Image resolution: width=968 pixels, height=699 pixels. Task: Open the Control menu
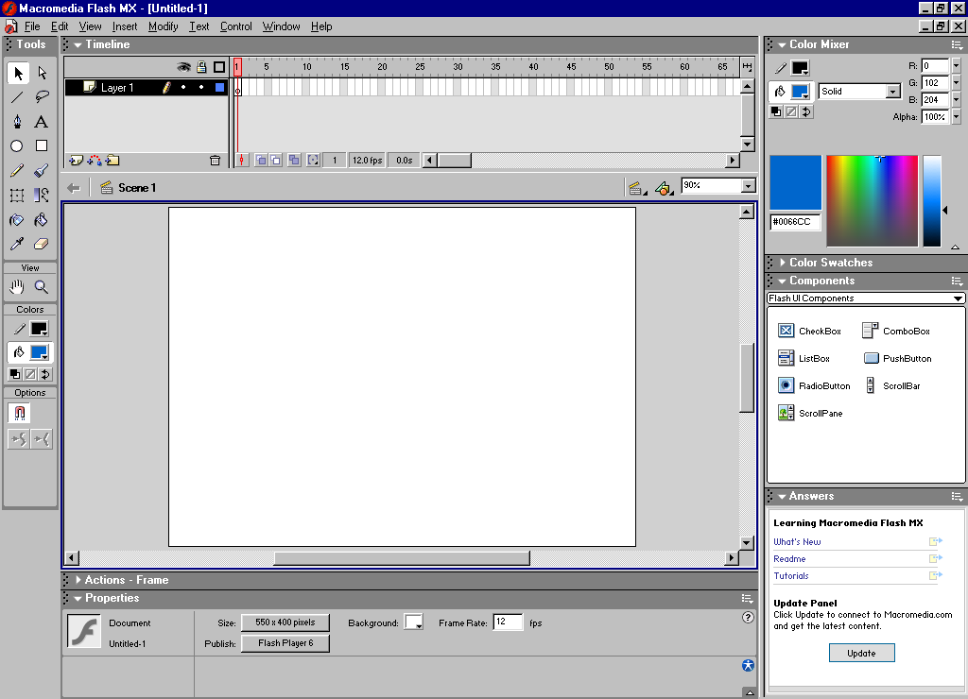[235, 26]
